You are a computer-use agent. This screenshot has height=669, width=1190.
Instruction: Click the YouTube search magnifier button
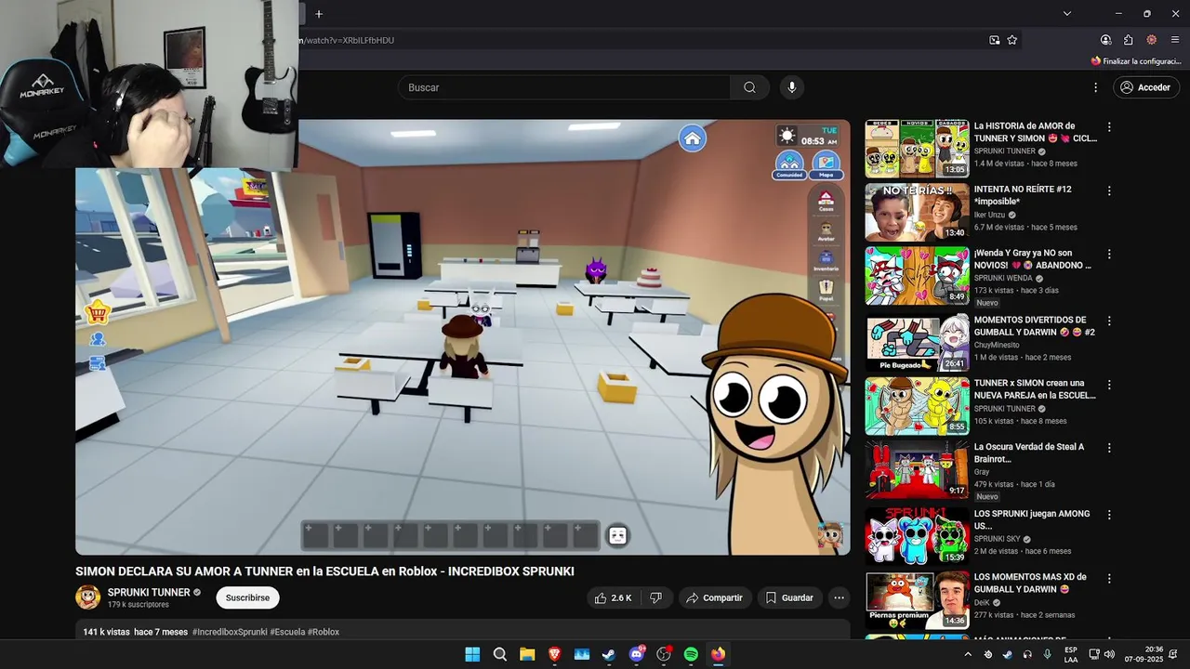coord(749,87)
